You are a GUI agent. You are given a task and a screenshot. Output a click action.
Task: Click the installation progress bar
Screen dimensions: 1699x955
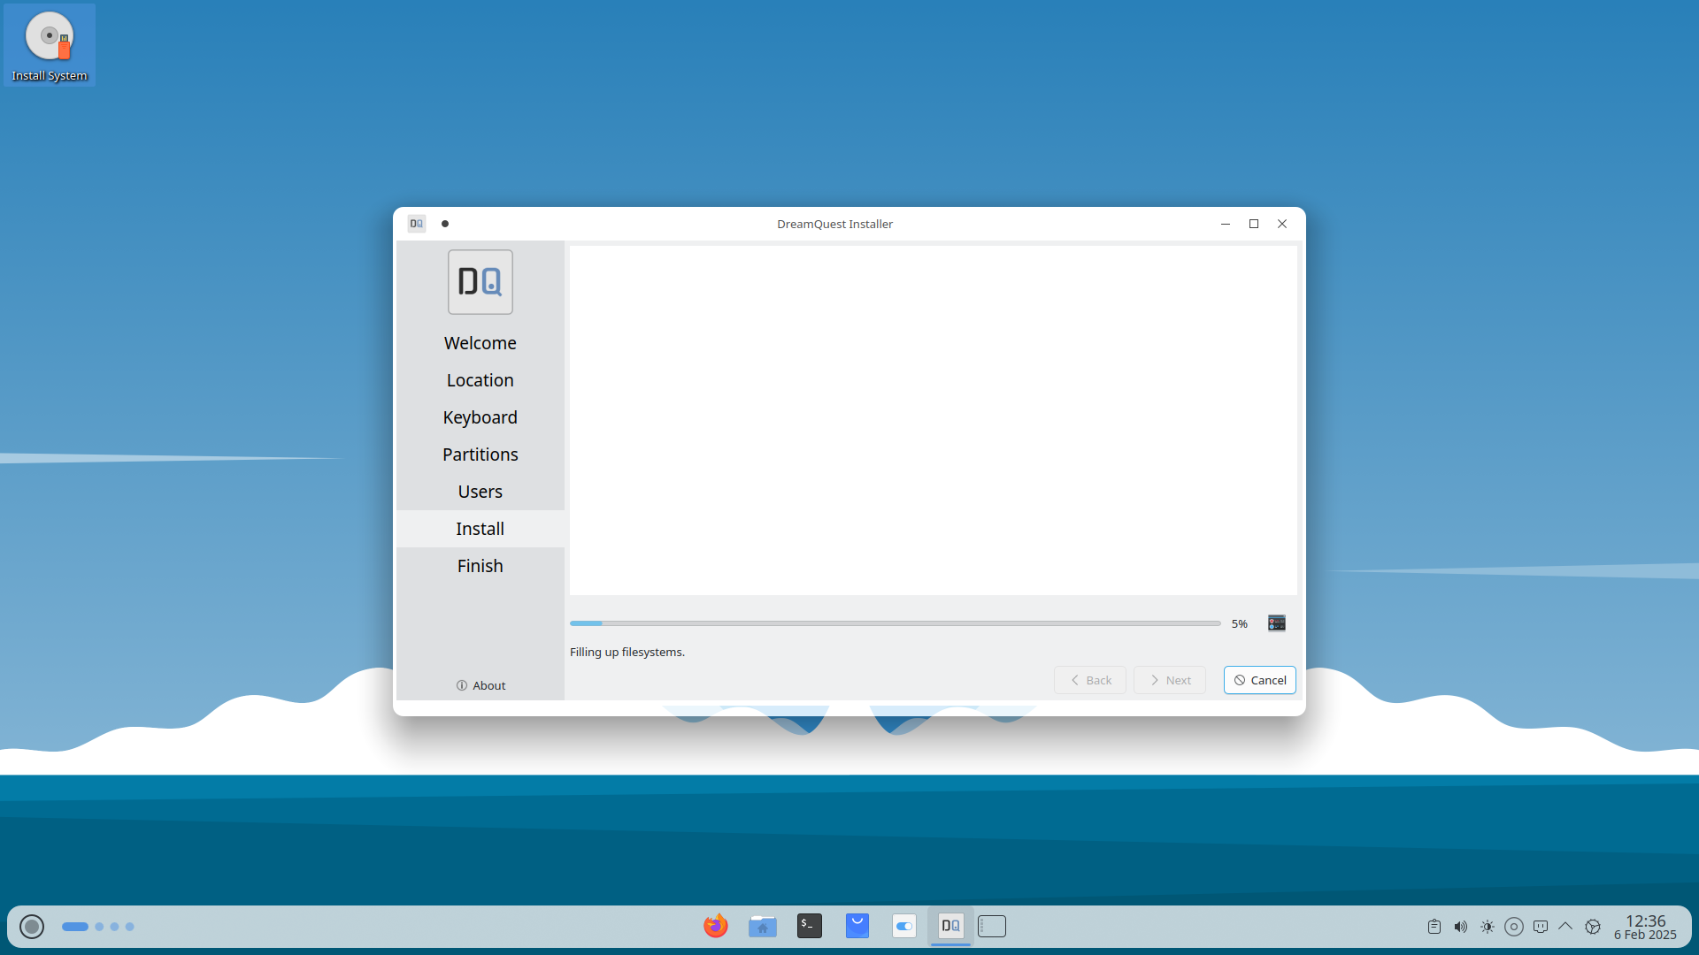[895, 623]
